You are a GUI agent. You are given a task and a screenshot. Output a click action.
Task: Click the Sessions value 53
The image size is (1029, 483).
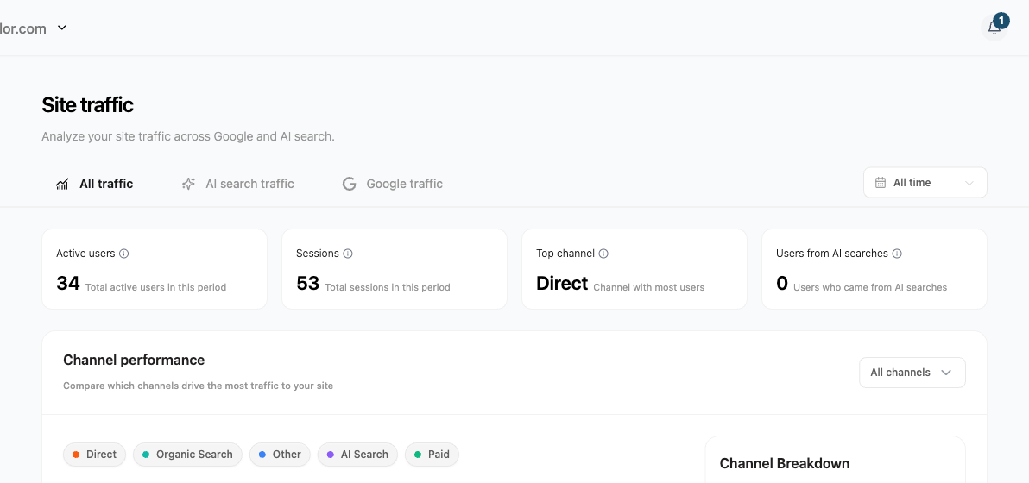click(308, 284)
